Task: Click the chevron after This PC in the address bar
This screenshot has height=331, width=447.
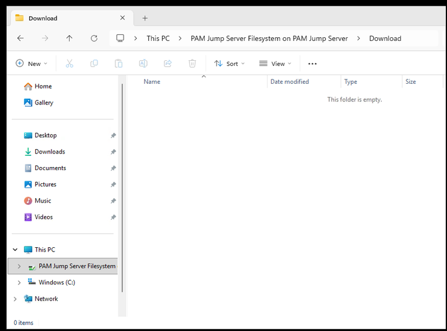Action: coord(180,39)
